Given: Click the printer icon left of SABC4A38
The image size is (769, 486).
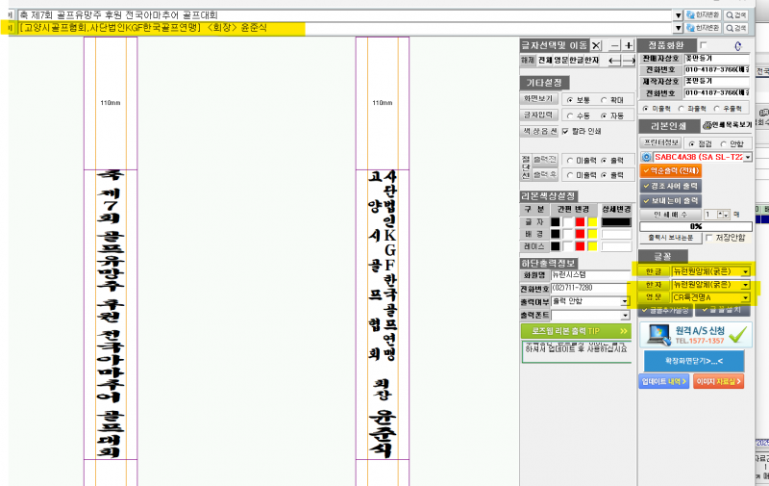Looking at the screenshot, I should click(x=646, y=157).
